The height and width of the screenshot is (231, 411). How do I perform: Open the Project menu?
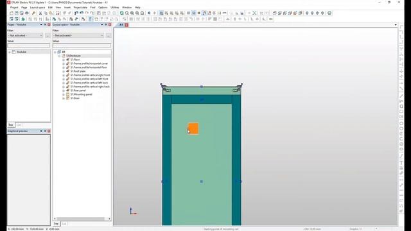click(14, 7)
